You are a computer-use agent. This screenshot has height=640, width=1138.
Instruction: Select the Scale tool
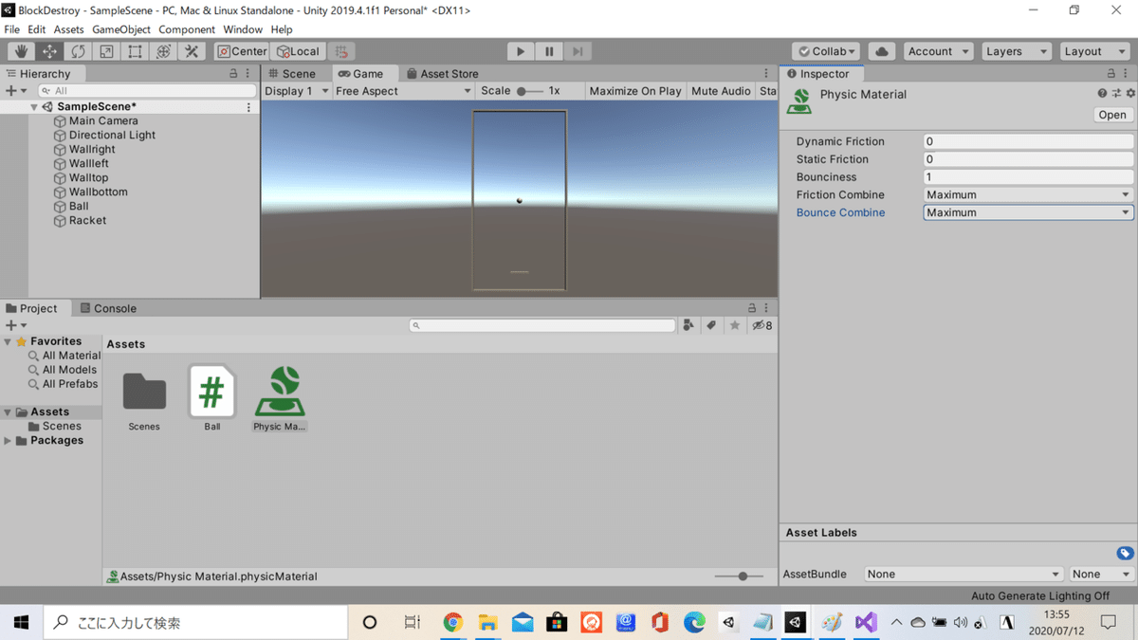[x=106, y=51]
